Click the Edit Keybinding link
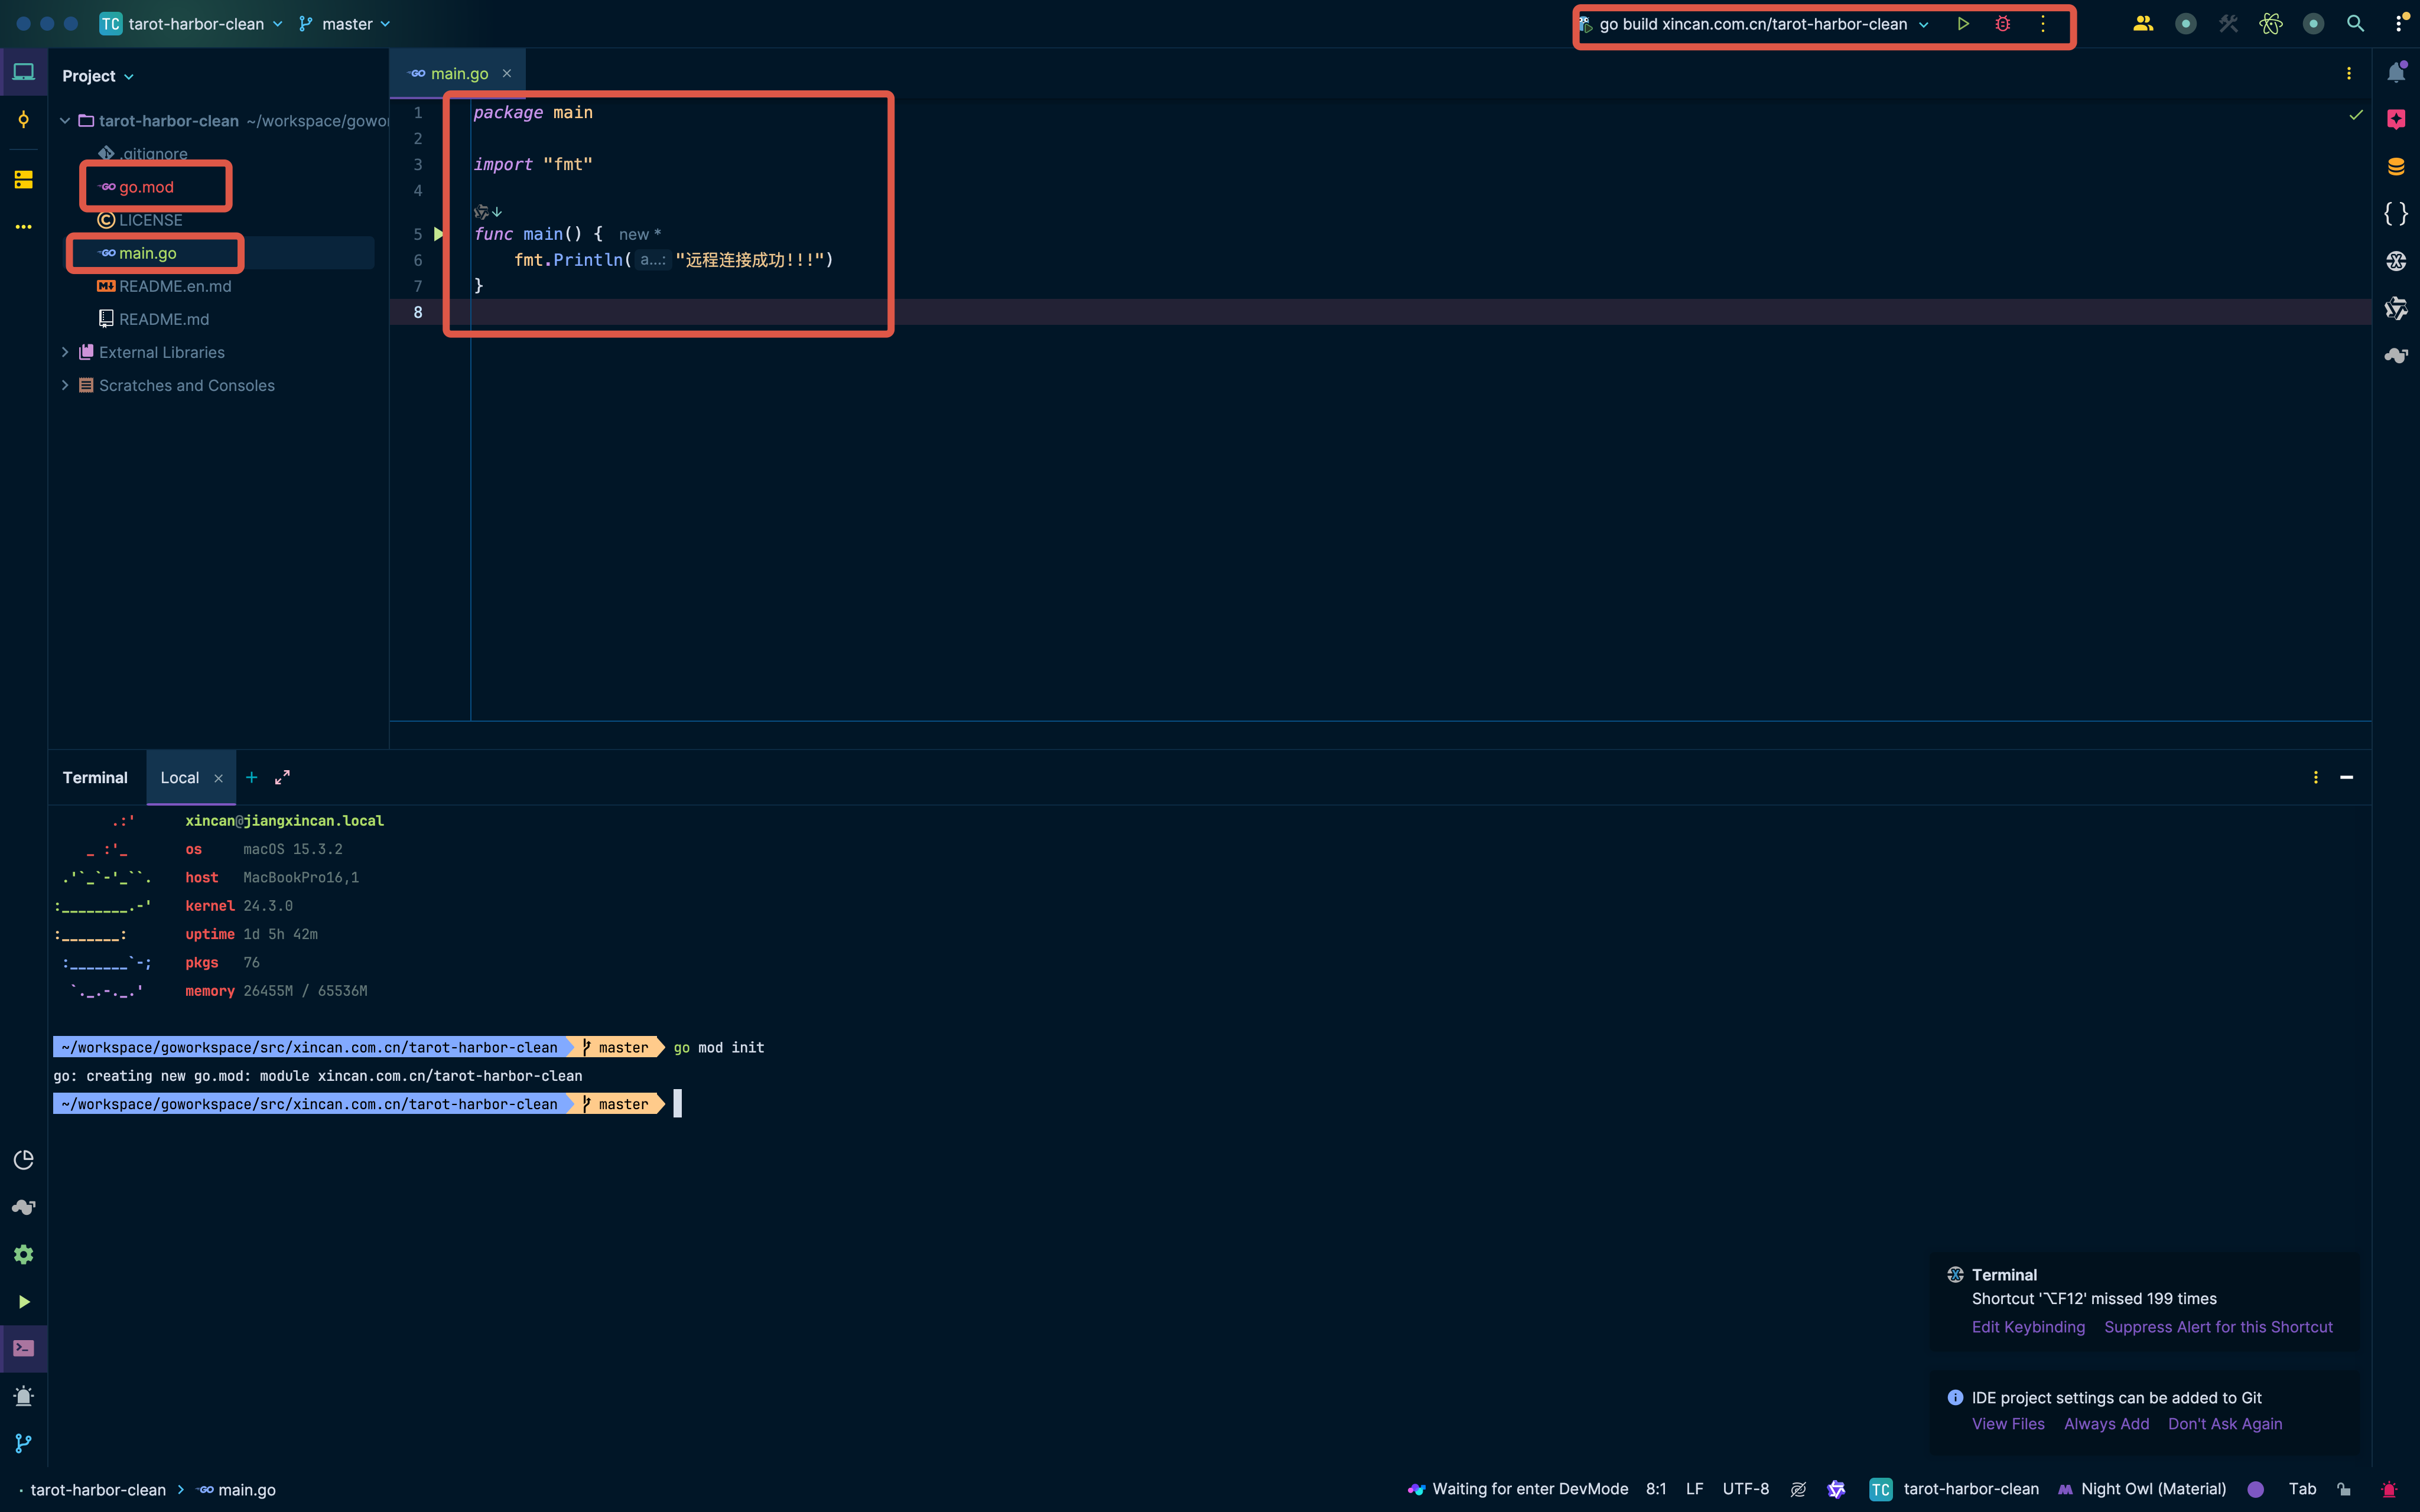The height and width of the screenshot is (1512, 2420). pyautogui.click(x=2028, y=1327)
